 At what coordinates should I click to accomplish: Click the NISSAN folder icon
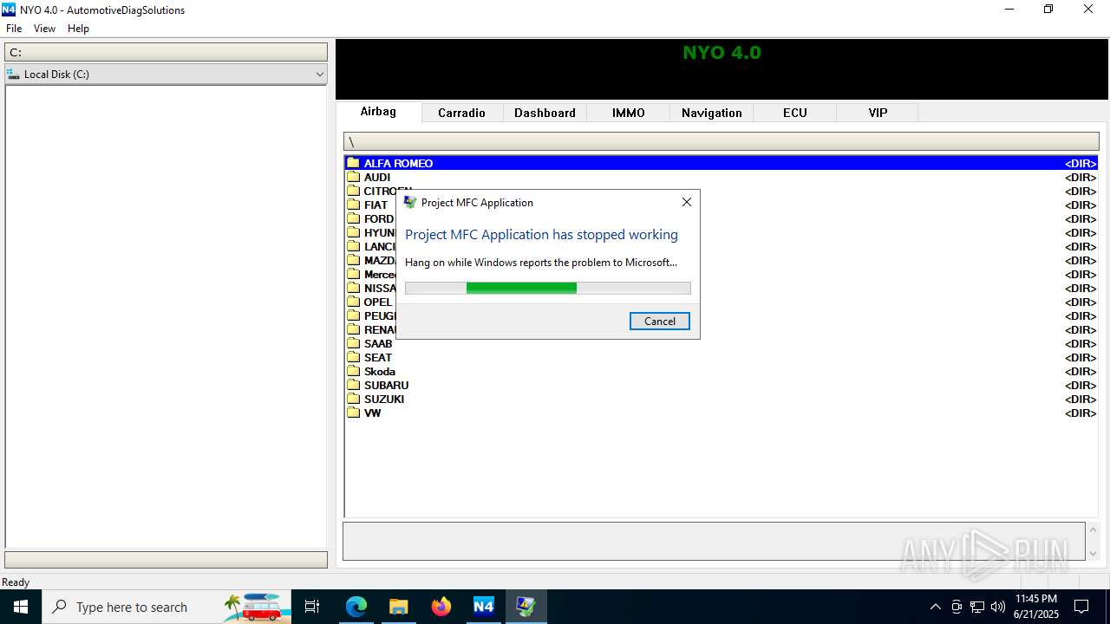click(x=353, y=288)
